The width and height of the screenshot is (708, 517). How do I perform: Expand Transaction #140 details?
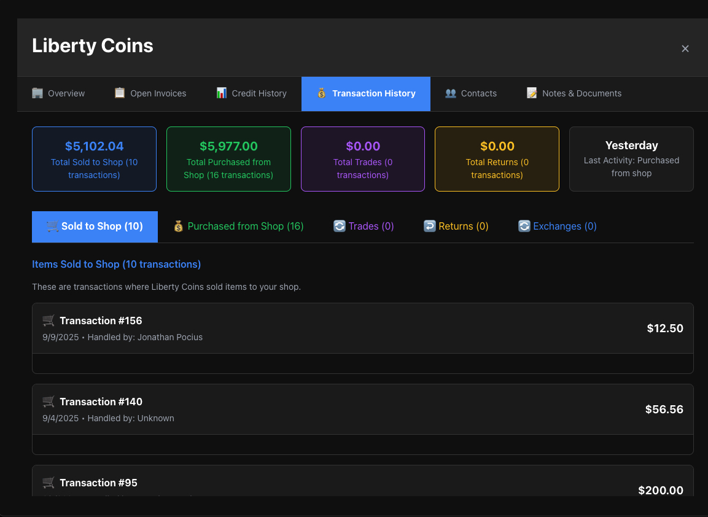(362, 409)
